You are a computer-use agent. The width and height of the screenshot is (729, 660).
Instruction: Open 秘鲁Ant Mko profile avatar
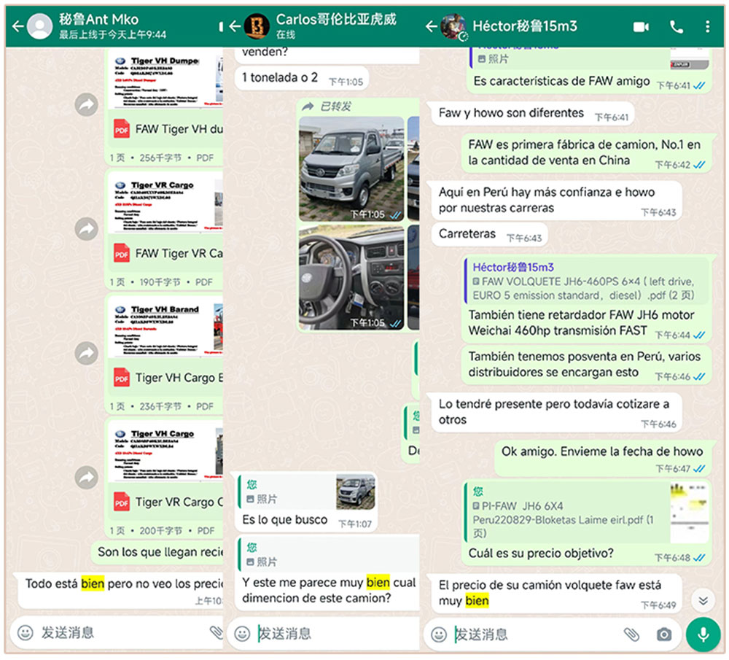click(40, 26)
